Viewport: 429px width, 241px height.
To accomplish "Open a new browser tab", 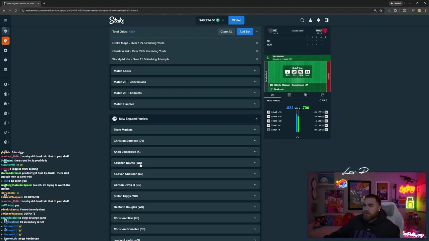I will pyautogui.click(x=44, y=3).
